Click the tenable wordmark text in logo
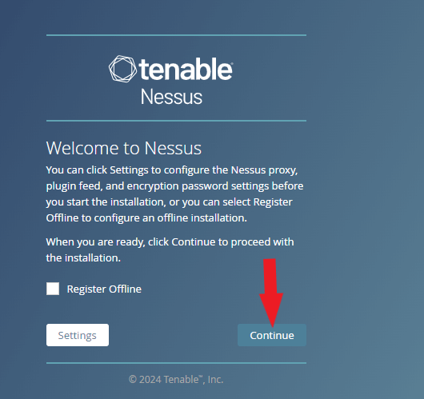The width and height of the screenshot is (424, 399). (x=186, y=69)
